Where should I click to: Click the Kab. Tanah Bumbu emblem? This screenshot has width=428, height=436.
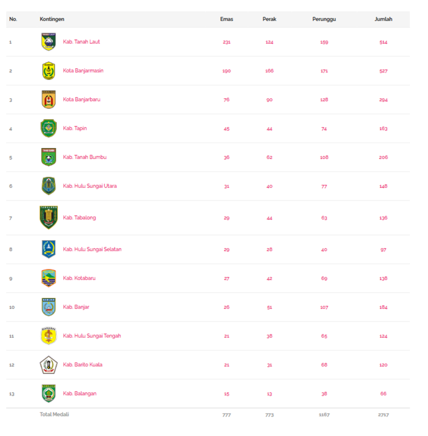[49, 157]
